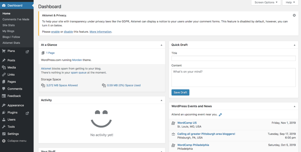This screenshot has height=152, width=301.
Task: Expand the Help dropdown tab
Action: (290, 3)
